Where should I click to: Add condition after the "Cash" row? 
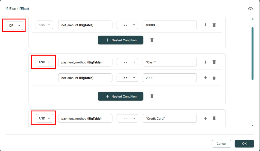[205, 62]
